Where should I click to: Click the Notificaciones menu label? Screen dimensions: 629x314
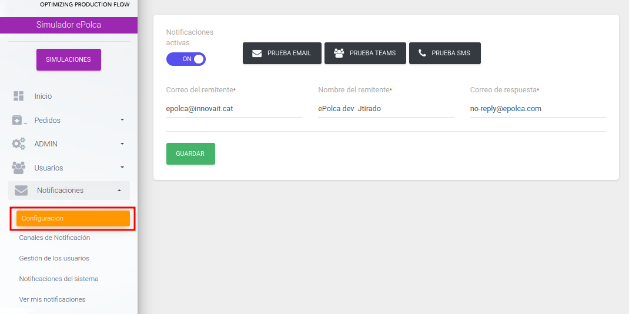tap(60, 191)
